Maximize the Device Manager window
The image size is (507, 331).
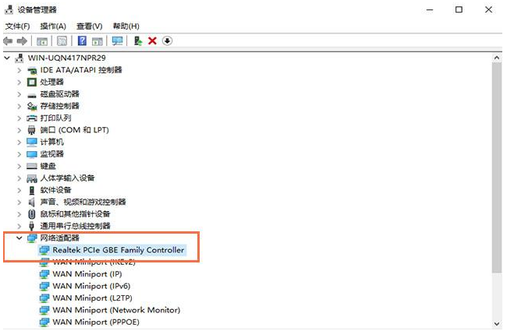pos(459,9)
